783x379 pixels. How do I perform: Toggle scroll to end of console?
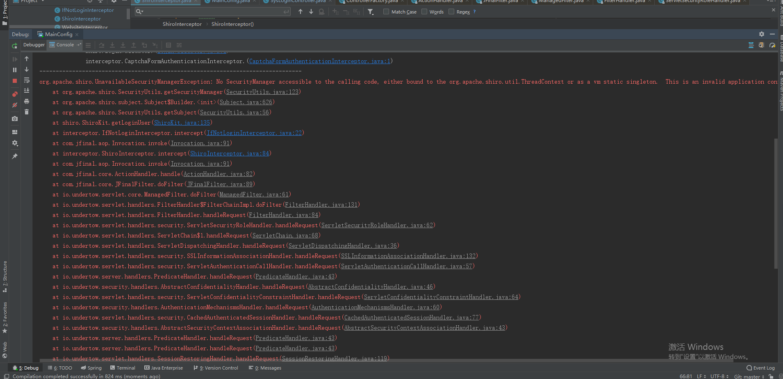click(x=27, y=90)
